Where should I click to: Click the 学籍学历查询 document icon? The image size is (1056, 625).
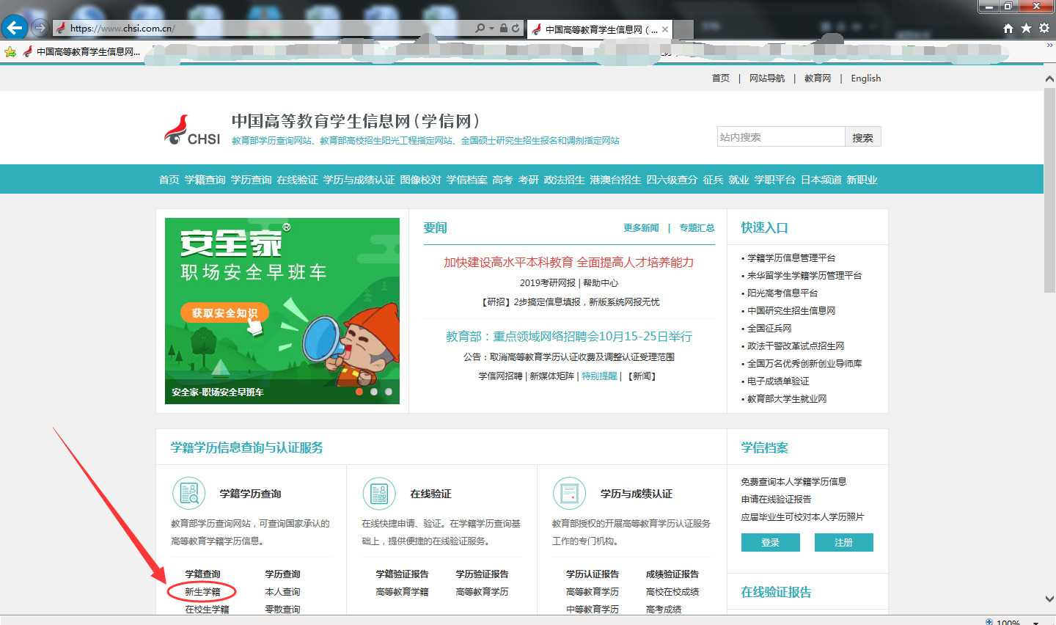pyautogui.click(x=188, y=494)
